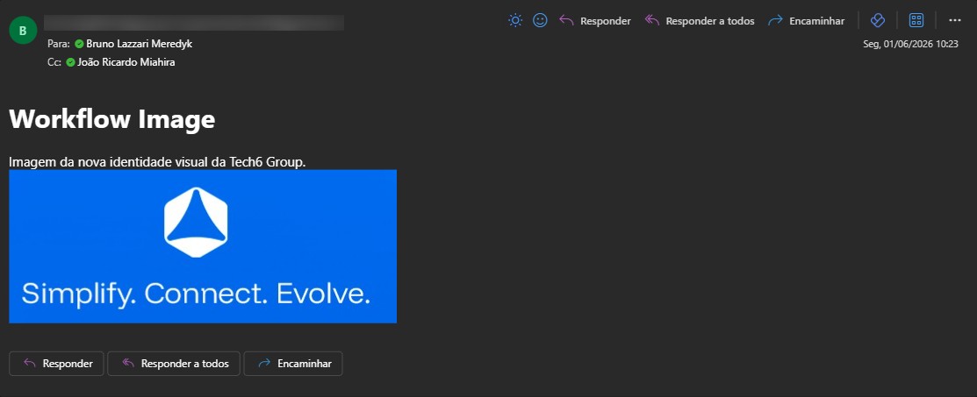
Task: Click the date Seg, 01/06/2026 10:23
Action: click(910, 44)
